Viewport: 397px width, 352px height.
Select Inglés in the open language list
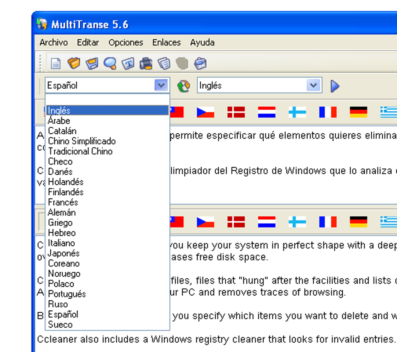pyautogui.click(x=107, y=110)
